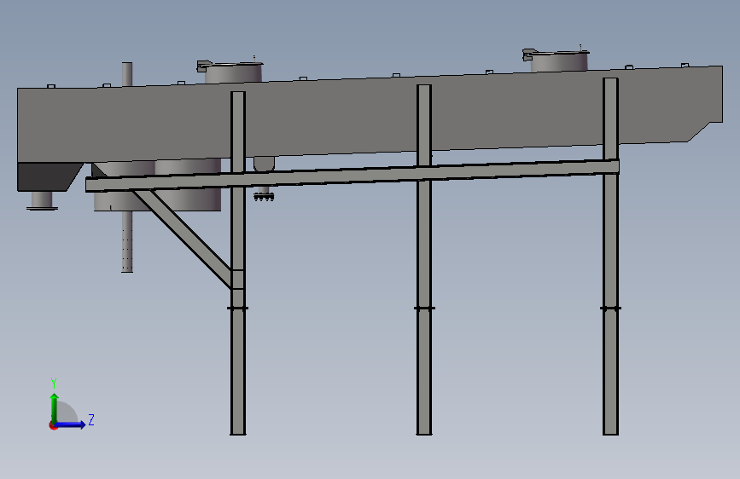This screenshot has width=740, height=479.
Task: Select the small bolted drain flange under trough
Action: pyautogui.click(x=264, y=195)
